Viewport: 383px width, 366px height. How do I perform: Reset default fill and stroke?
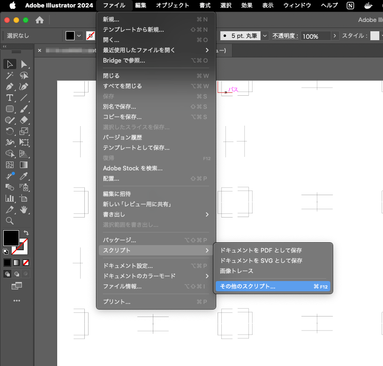[x=6, y=252]
